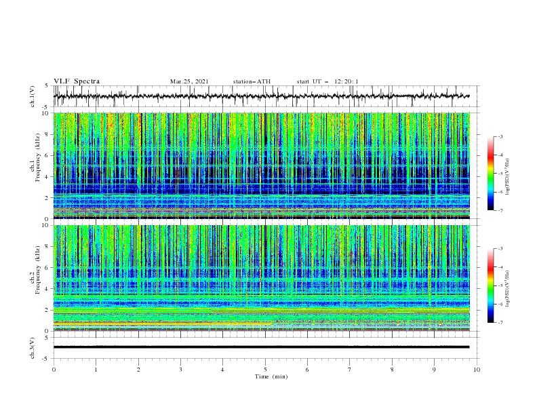Click the ch.1 spectrogram colorbar
This screenshot has width=537, height=415.
click(x=490, y=174)
